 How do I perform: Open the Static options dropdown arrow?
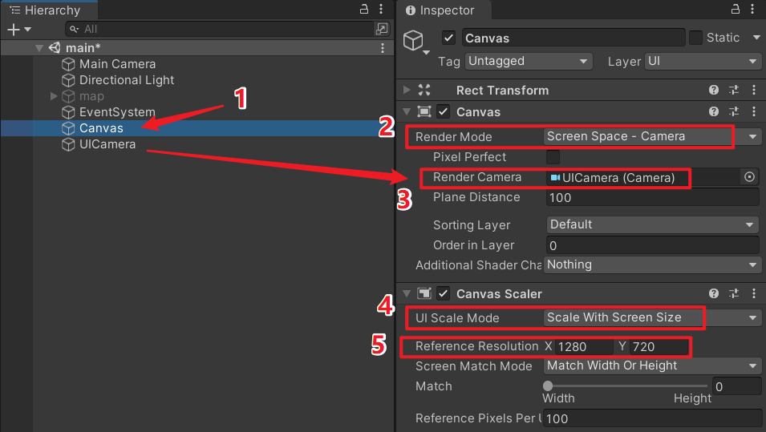756,38
